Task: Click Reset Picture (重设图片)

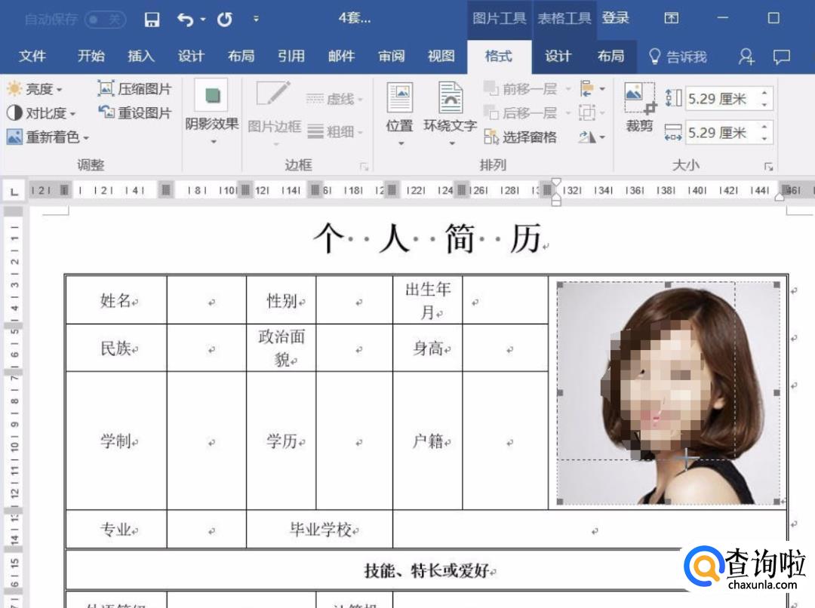Action: click(x=134, y=112)
